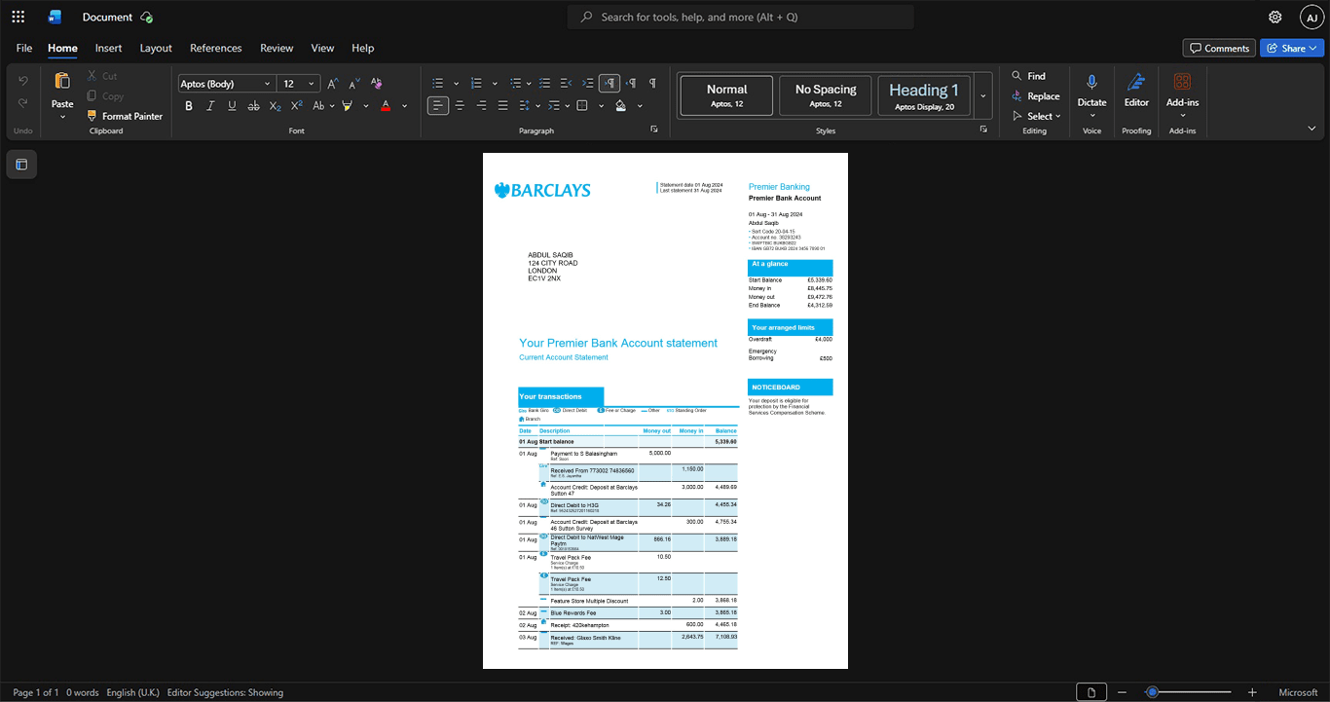Viewport: 1330px width, 702px height.
Task: Decrease font size with shrink icon
Action: click(x=354, y=84)
